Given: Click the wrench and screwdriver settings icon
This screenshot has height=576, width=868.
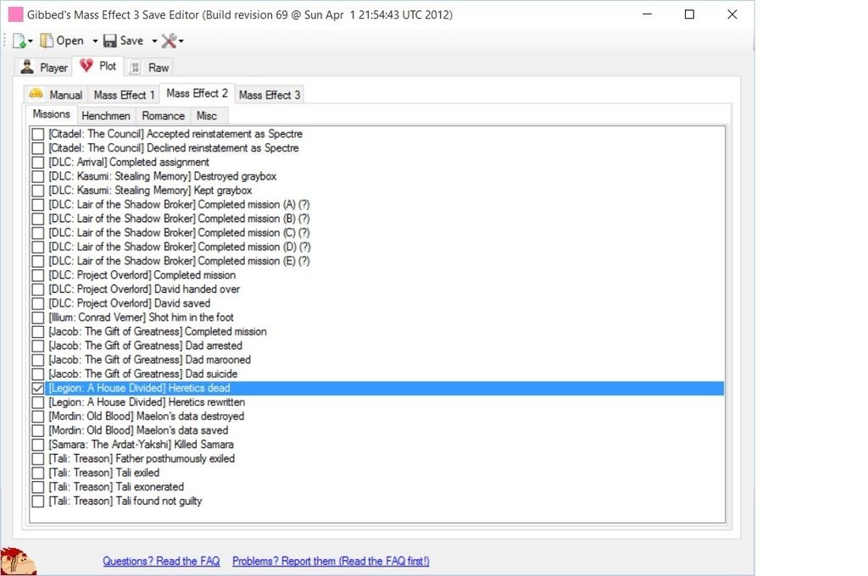Looking at the screenshot, I should point(168,41).
